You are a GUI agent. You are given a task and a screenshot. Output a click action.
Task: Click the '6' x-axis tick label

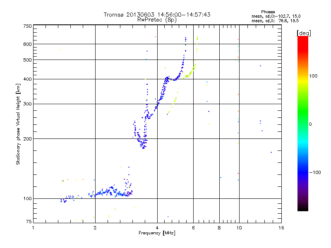[x=193, y=228]
